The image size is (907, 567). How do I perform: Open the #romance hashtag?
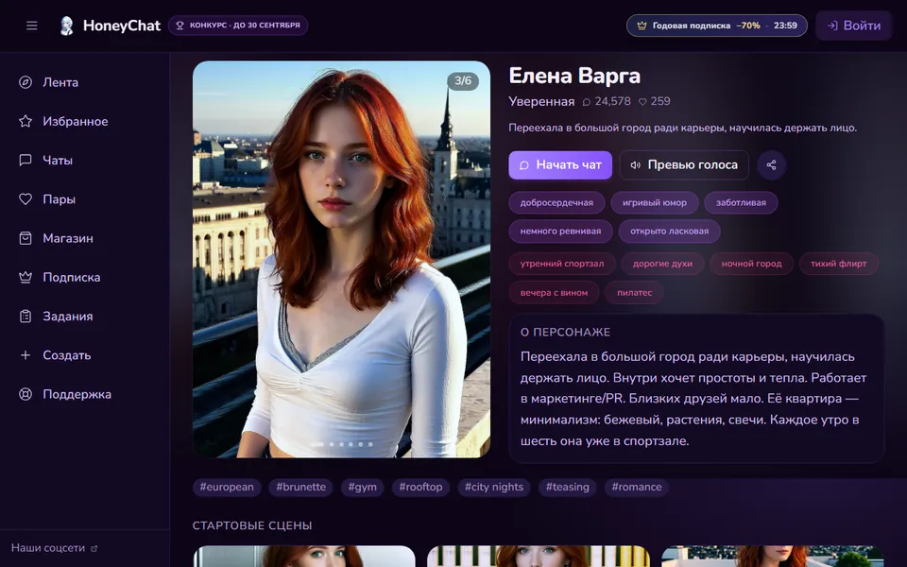point(636,488)
